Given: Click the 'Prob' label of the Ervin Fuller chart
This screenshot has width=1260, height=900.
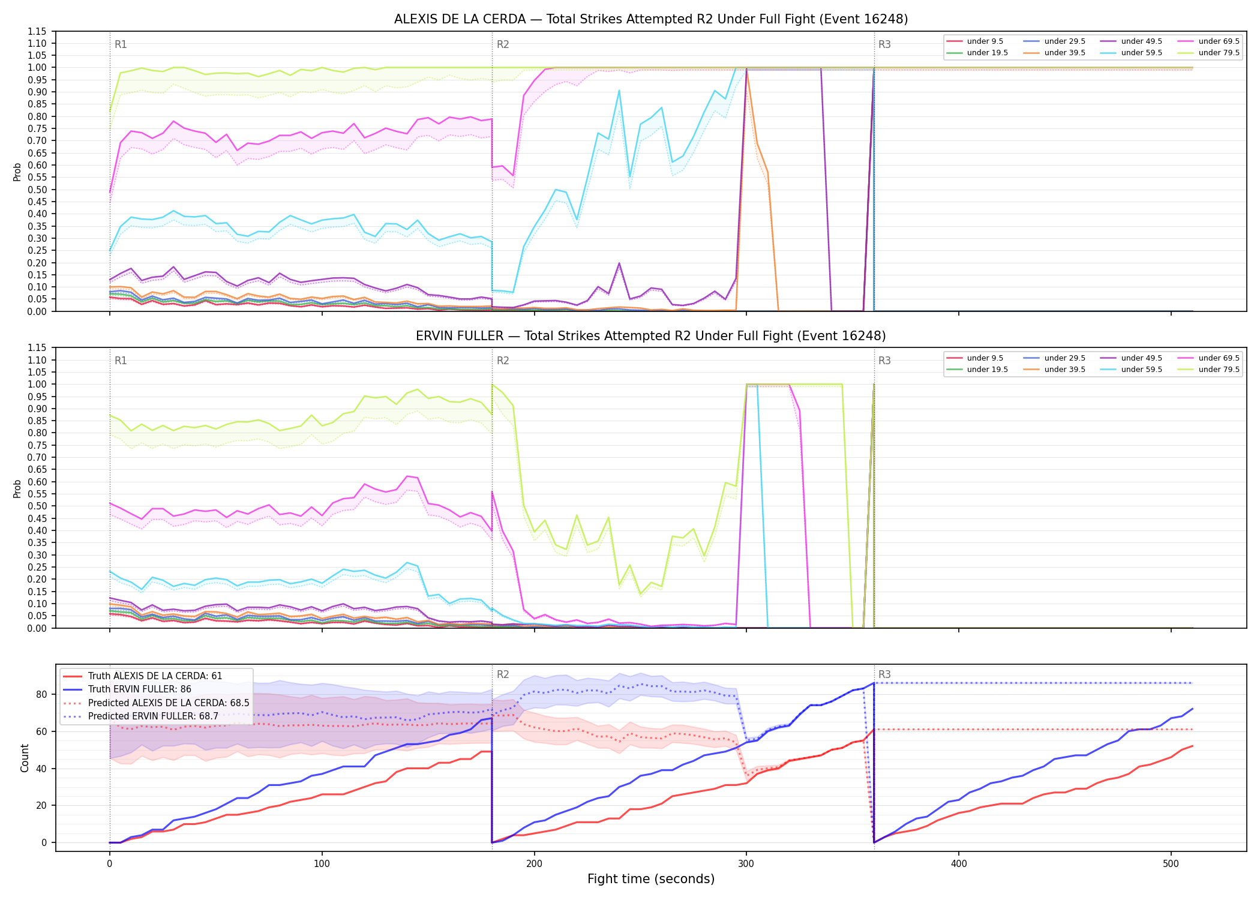Looking at the screenshot, I should point(17,488).
